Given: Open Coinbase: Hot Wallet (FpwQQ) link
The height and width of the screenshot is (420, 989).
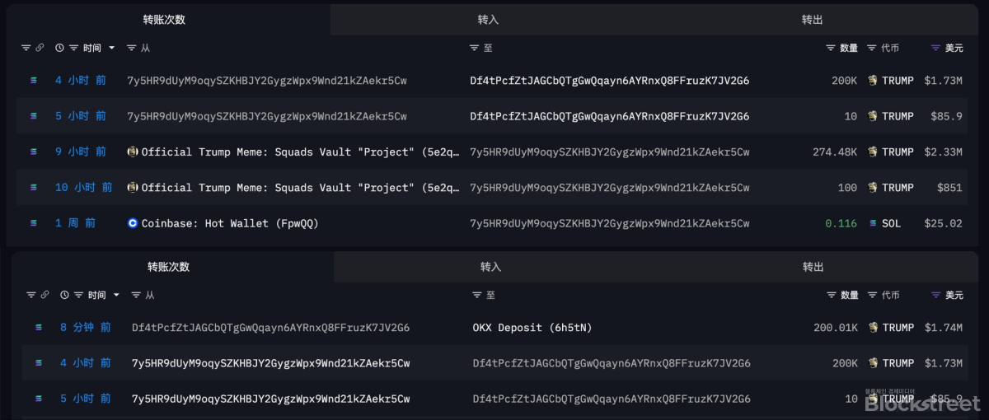Looking at the screenshot, I should point(230,223).
